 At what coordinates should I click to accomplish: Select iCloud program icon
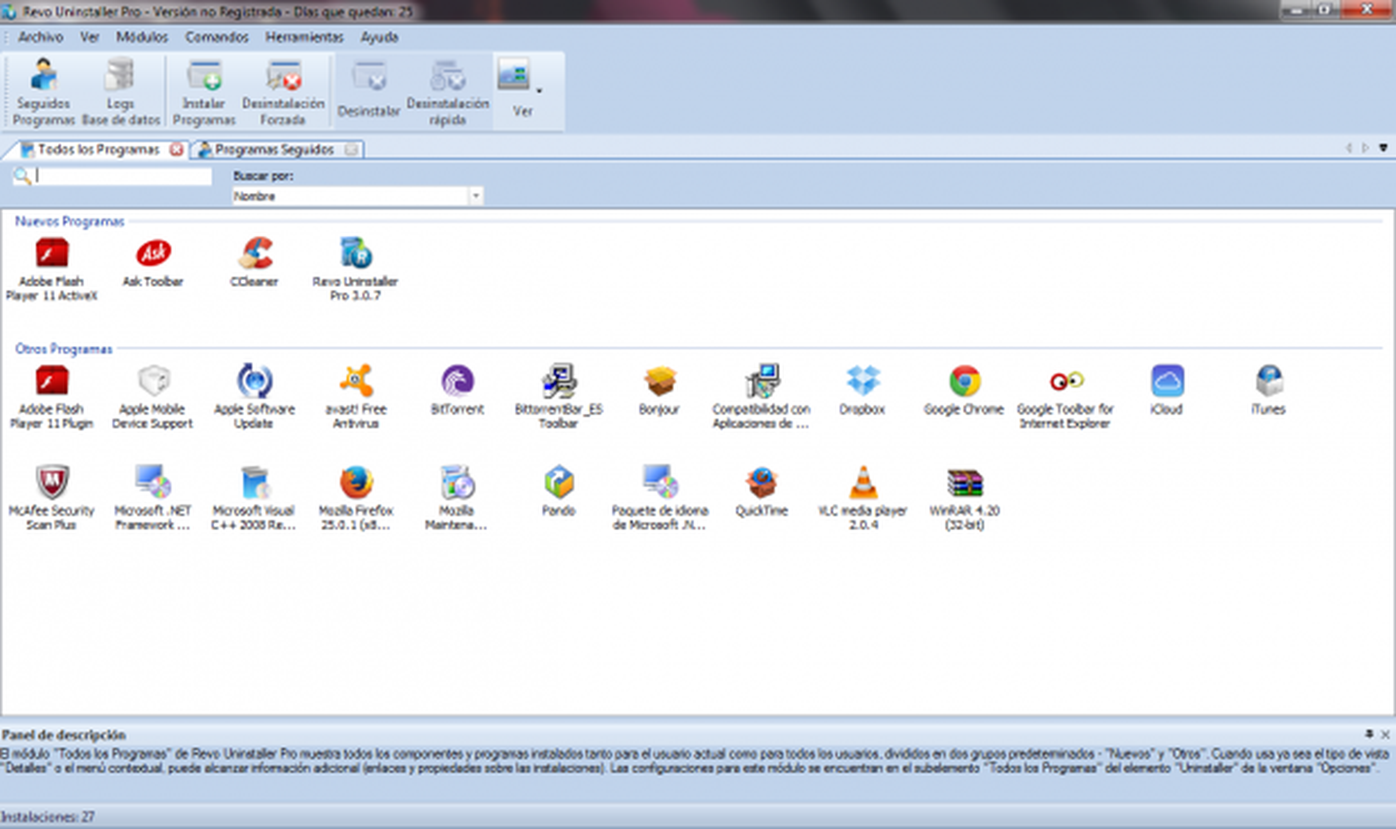tap(1167, 390)
